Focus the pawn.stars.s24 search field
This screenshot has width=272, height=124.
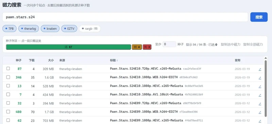pos(125,17)
